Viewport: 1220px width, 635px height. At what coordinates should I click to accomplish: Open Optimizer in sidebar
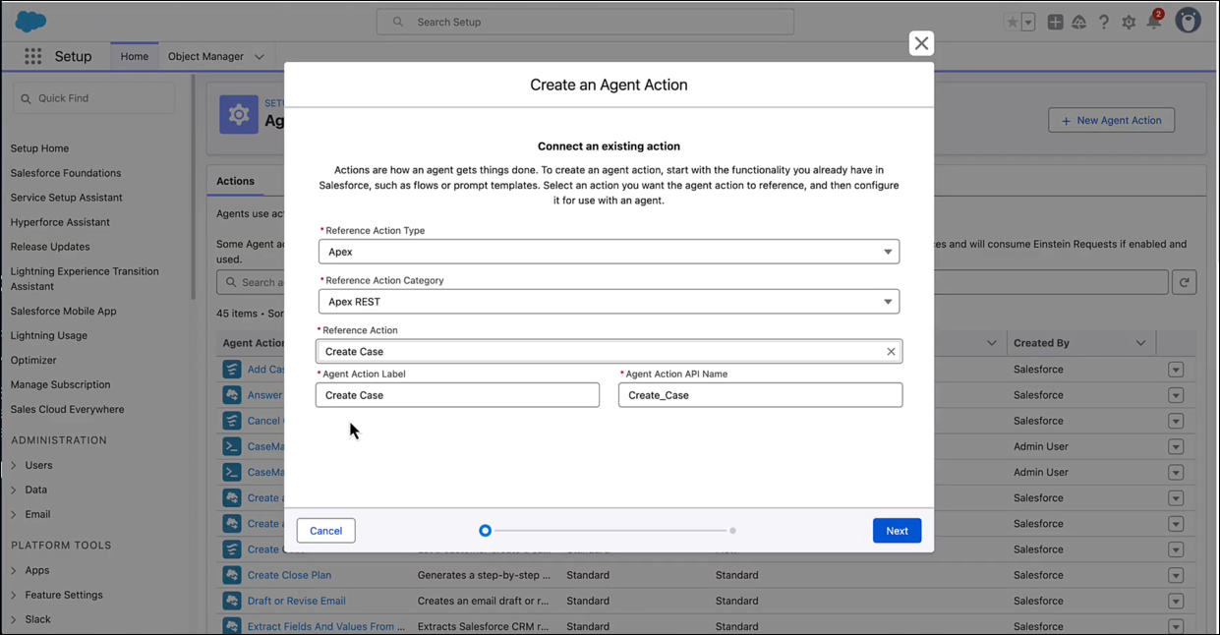33,360
